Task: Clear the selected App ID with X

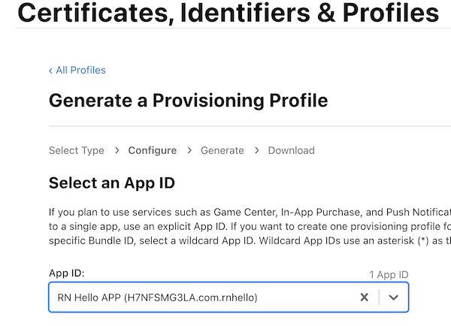Action: [364, 297]
